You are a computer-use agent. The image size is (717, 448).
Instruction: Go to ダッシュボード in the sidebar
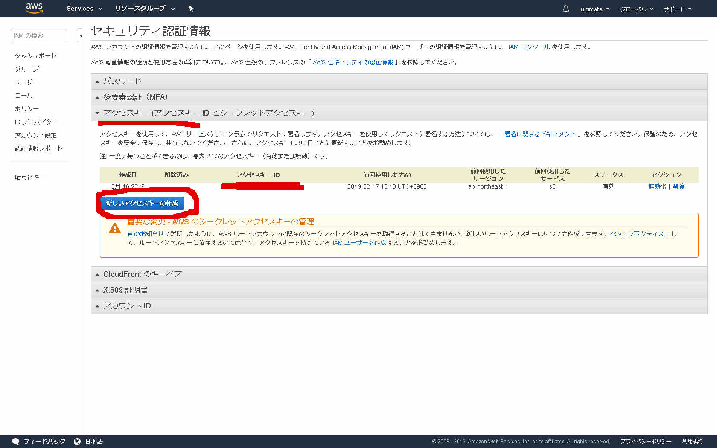(x=36, y=55)
